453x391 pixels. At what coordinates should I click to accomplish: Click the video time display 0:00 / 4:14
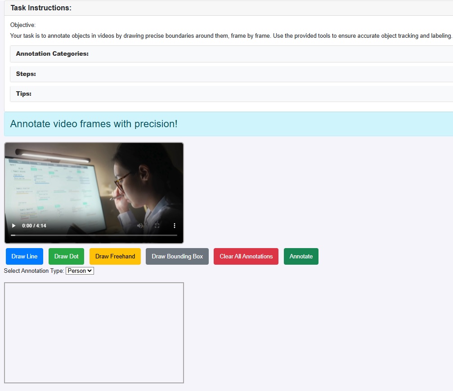pyautogui.click(x=34, y=226)
